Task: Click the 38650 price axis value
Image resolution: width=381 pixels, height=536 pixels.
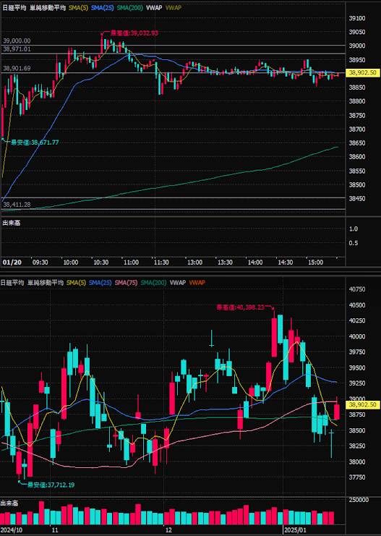Action: [357, 143]
